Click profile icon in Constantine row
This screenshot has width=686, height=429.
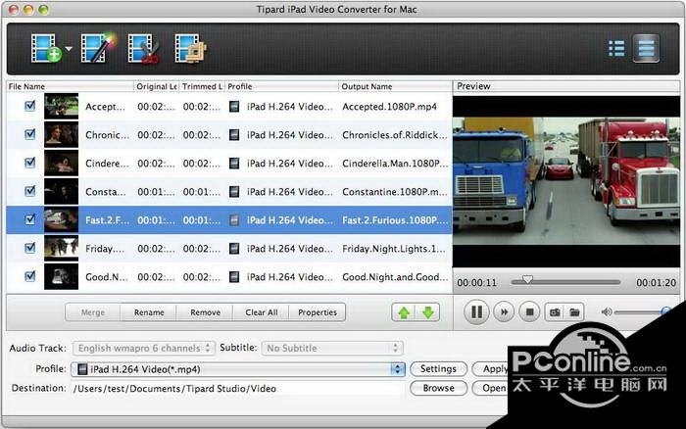[234, 192]
